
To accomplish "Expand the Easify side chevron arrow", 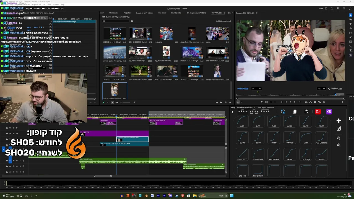I will [x=232, y=112].
